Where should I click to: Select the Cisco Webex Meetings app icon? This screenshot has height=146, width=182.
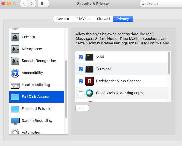pos(89,93)
